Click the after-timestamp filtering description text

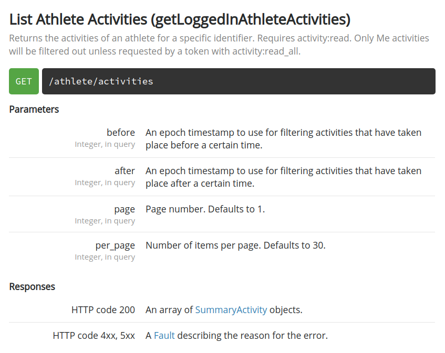click(284, 177)
